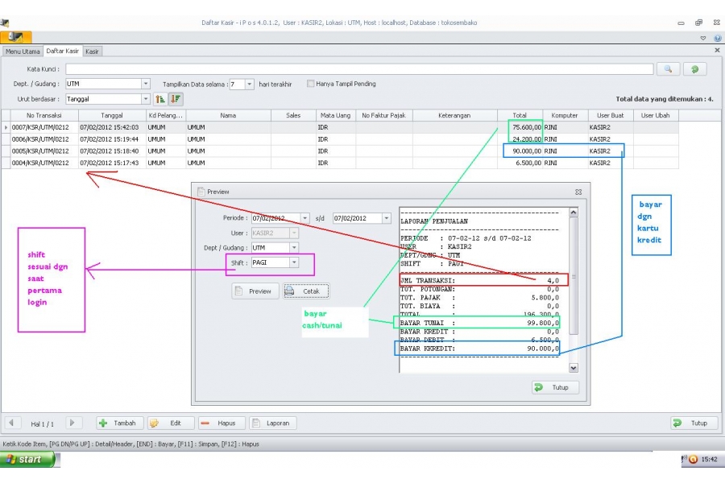Viewport: 725px width, 483px height.
Task: Click the green refresh icon button
Action: point(694,69)
